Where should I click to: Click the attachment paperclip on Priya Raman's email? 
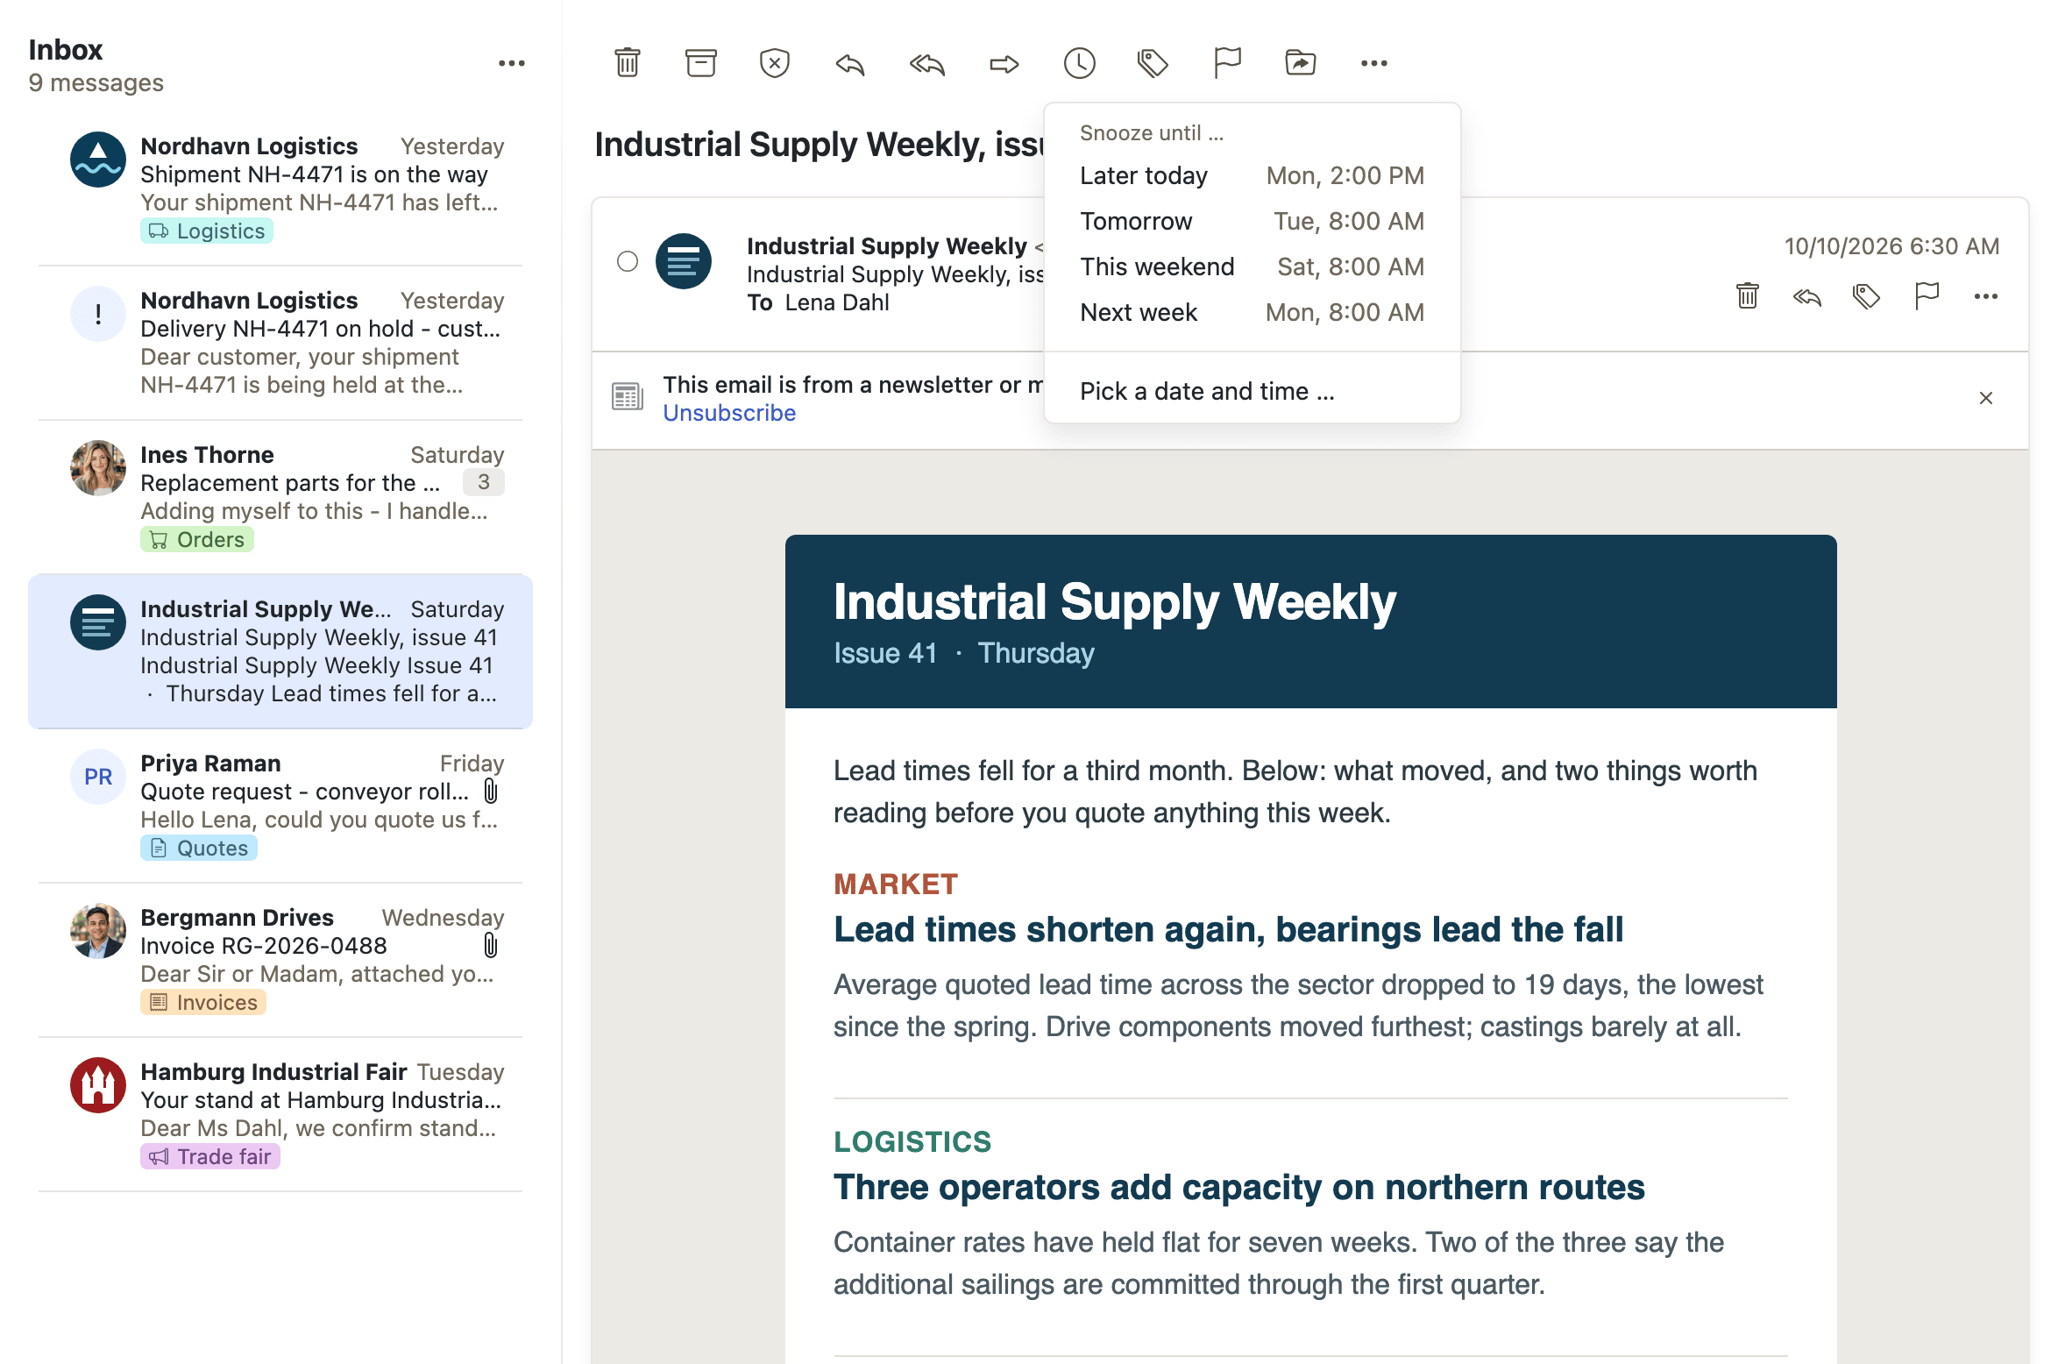click(491, 792)
